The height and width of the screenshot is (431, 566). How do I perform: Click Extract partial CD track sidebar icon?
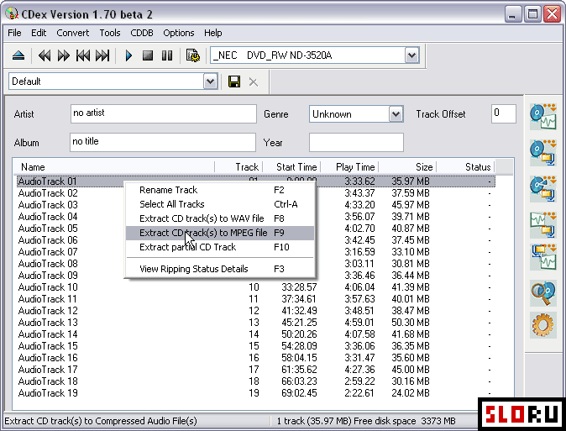(542, 189)
